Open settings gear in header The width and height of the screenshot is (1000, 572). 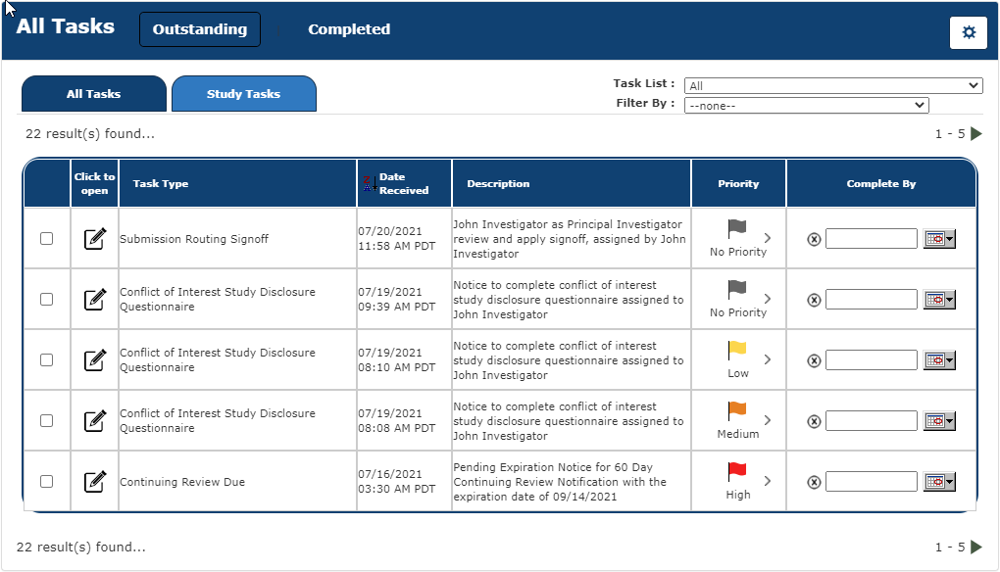click(x=968, y=32)
